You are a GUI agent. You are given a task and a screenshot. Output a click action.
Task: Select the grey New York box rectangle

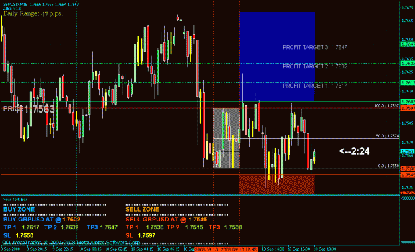point(226,138)
